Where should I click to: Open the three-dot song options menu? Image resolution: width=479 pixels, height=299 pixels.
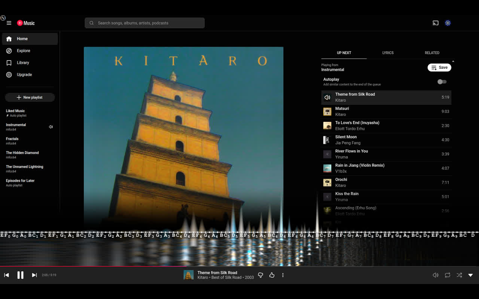pos(283,275)
